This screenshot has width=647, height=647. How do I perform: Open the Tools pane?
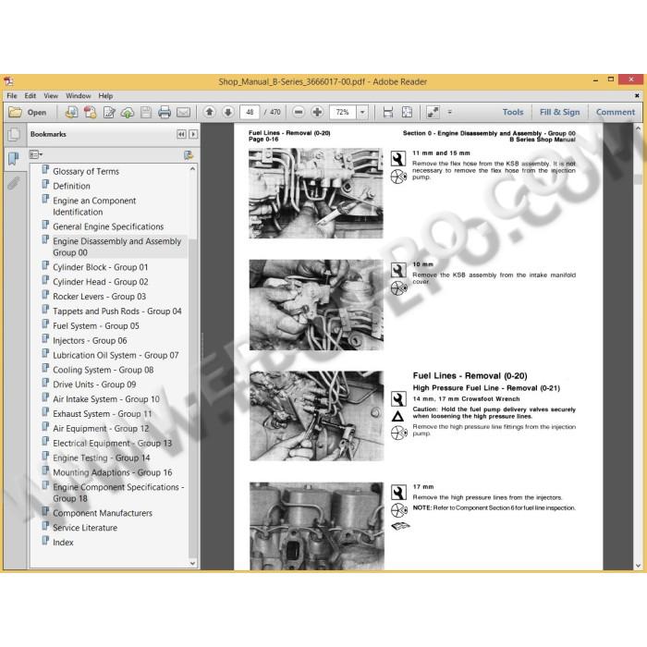513,112
